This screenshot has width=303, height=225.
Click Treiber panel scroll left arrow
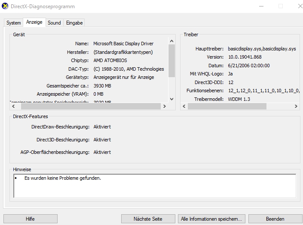184,106
